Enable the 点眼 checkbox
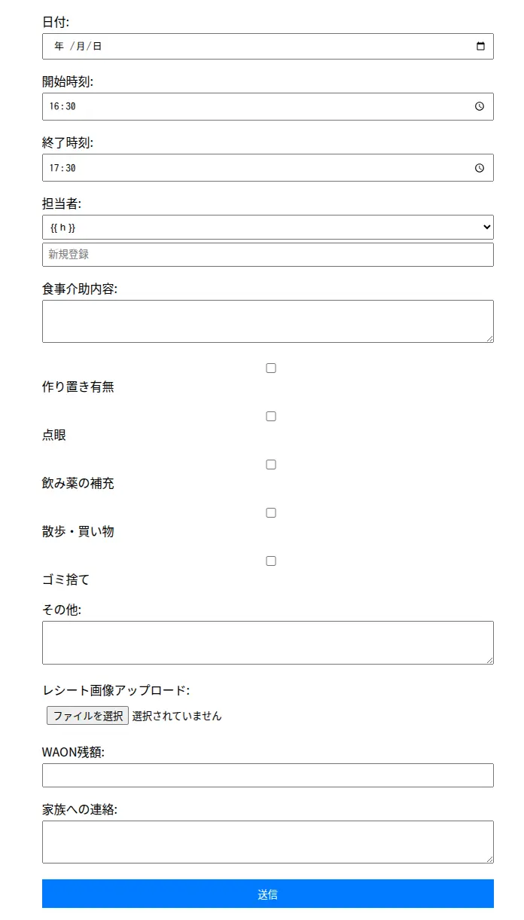 270,416
